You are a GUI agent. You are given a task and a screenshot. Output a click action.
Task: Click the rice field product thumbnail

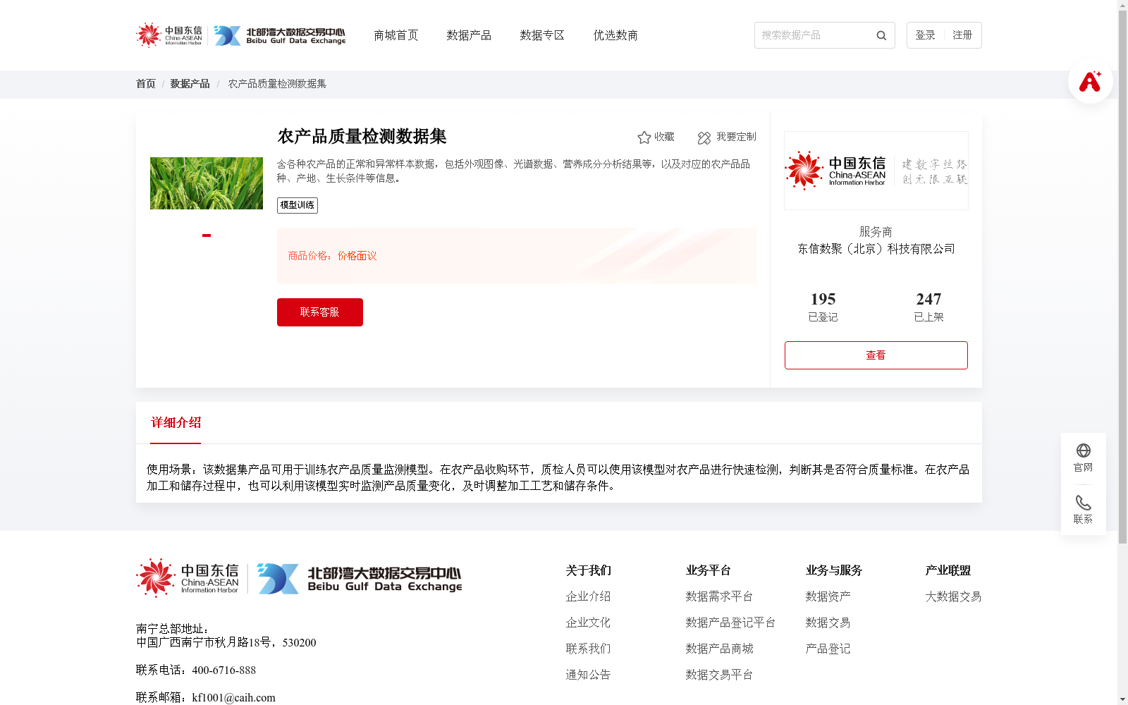(207, 183)
